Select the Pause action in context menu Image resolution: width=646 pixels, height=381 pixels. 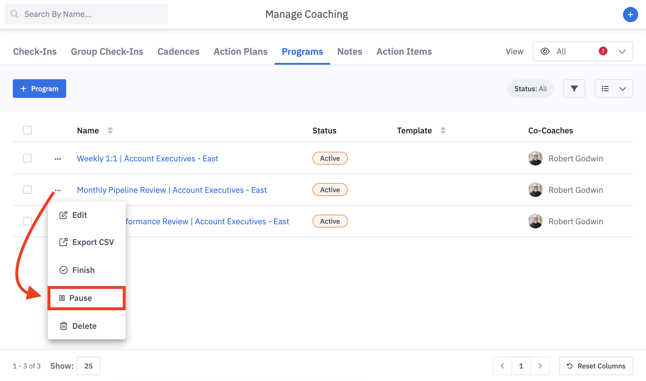coord(81,298)
